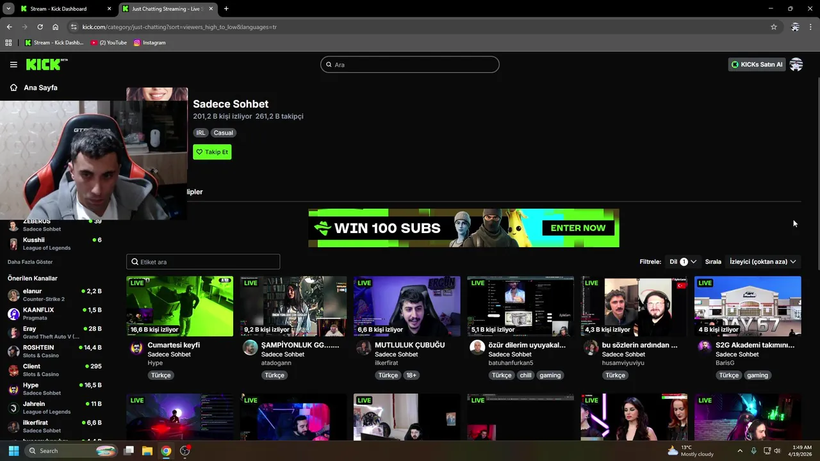Click the KICKs Satın Al button
This screenshot has width=820, height=461.
point(757,65)
